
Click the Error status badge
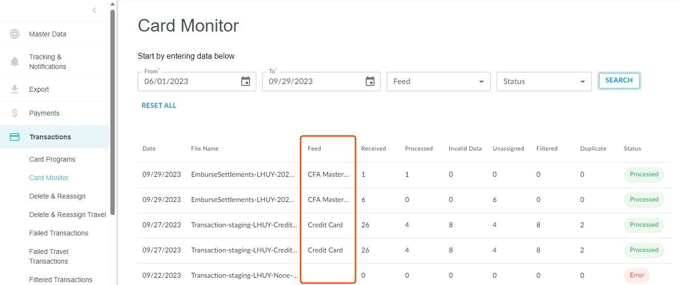click(637, 275)
